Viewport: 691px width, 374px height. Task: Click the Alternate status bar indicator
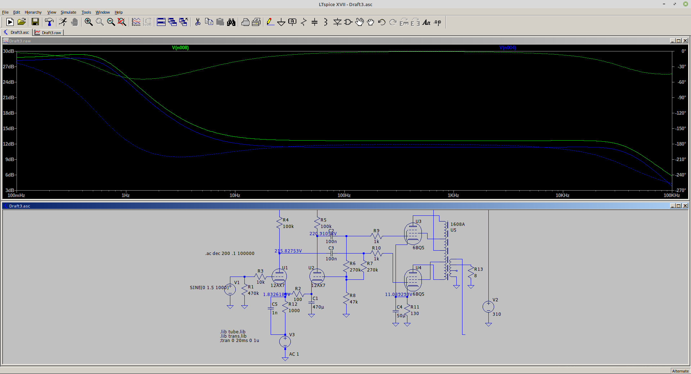click(680, 371)
